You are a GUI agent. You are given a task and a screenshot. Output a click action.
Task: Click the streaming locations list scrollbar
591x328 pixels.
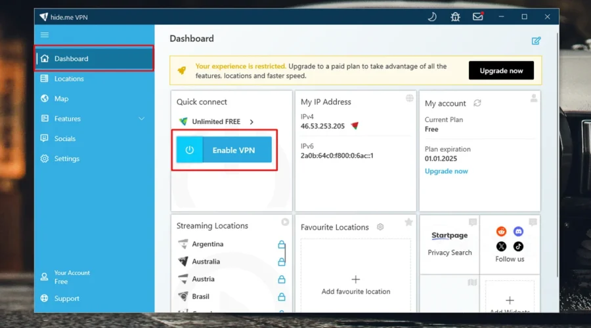point(286,253)
